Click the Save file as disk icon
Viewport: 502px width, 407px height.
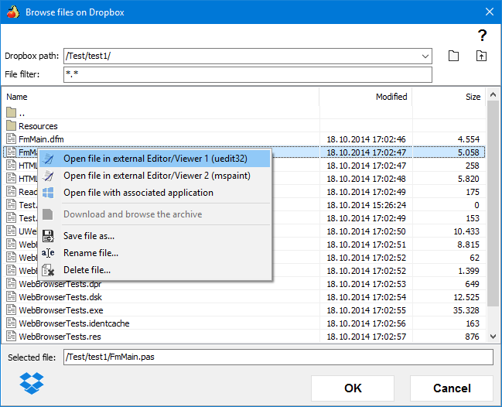(x=48, y=236)
